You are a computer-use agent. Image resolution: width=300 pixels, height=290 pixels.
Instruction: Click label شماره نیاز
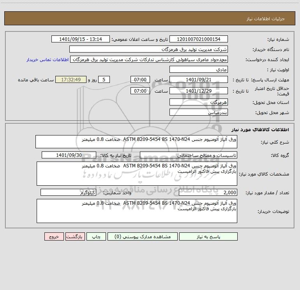[x=278, y=39]
